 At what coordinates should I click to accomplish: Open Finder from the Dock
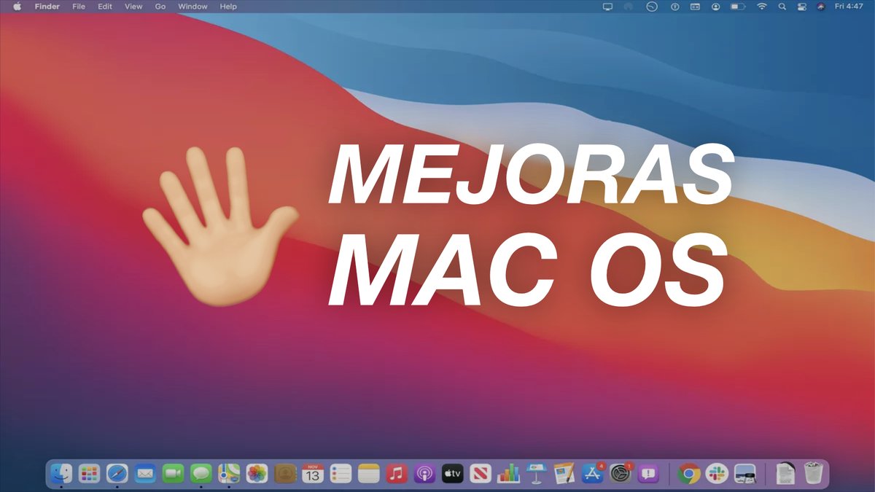[x=61, y=474]
